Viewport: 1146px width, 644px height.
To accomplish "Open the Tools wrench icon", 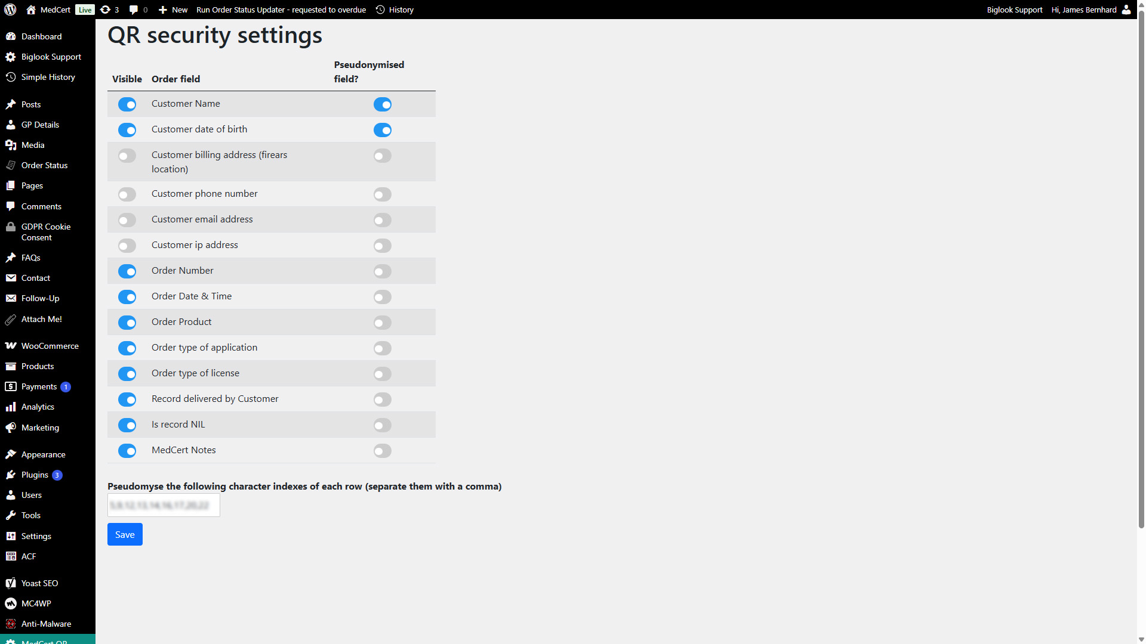I will click(11, 515).
